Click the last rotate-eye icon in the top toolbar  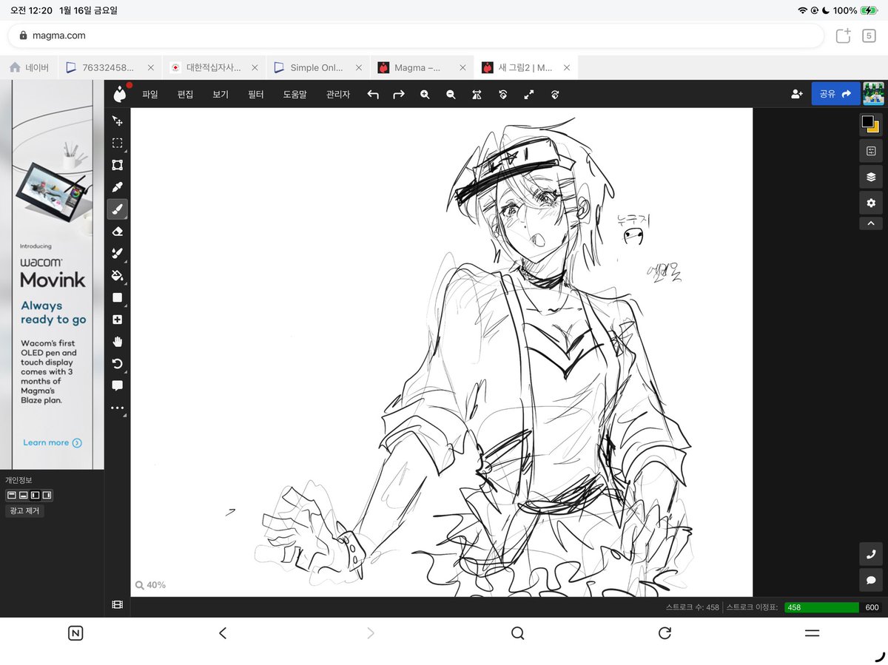pos(555,95)
